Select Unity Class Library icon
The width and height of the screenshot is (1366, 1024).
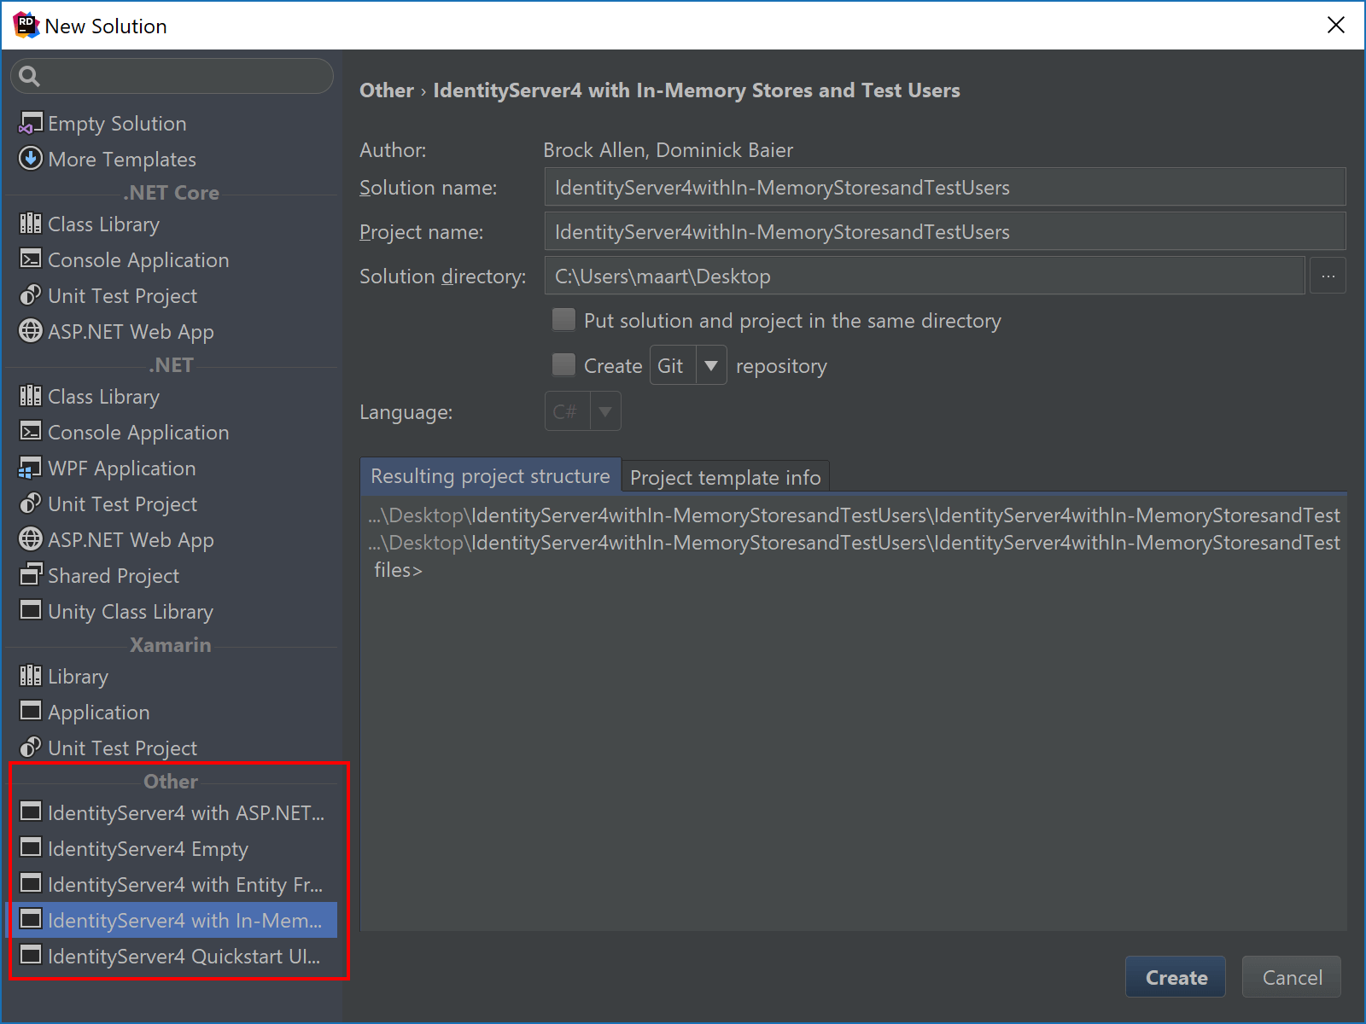31,611
